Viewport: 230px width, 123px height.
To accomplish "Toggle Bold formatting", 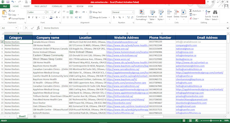I will coord(29,17).
